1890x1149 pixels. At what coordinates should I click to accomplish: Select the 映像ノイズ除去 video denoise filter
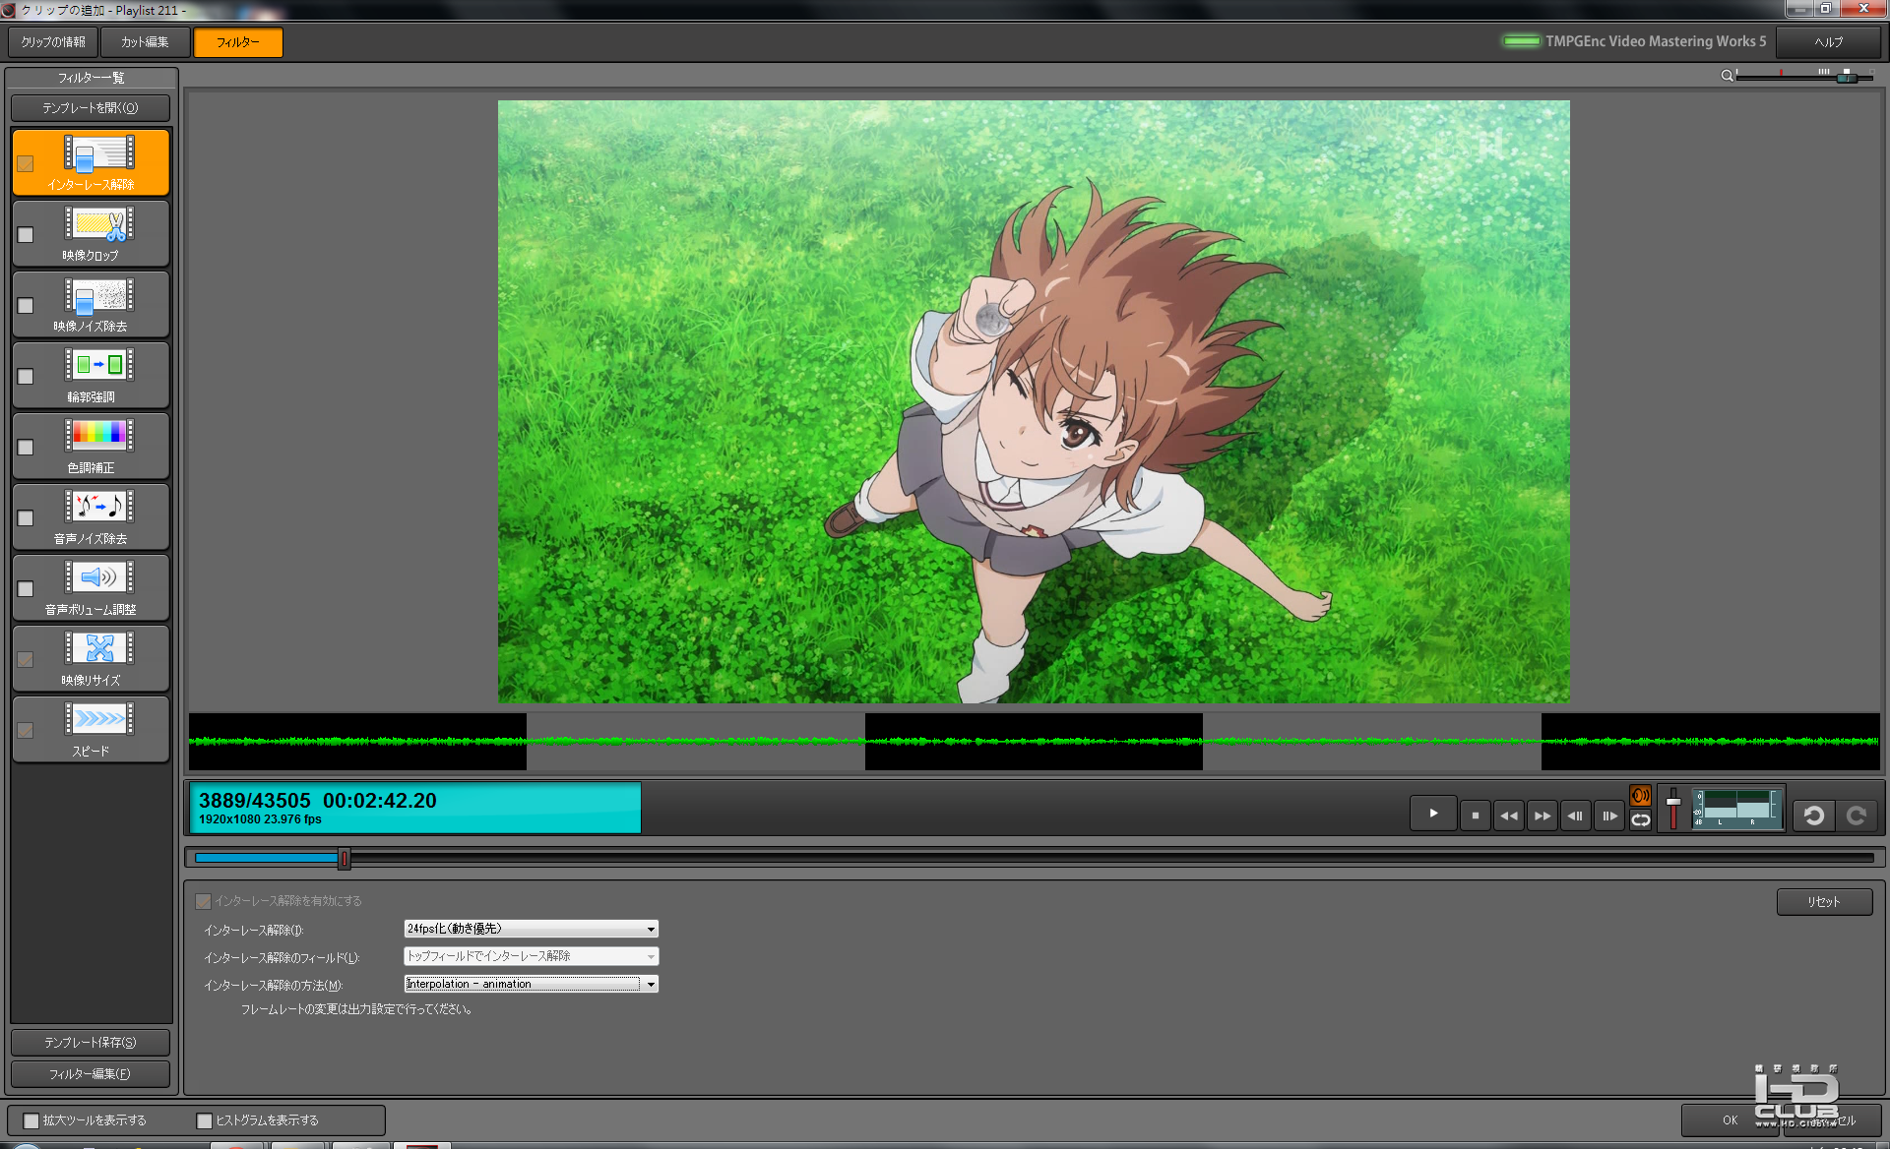[x=91, y=304]
